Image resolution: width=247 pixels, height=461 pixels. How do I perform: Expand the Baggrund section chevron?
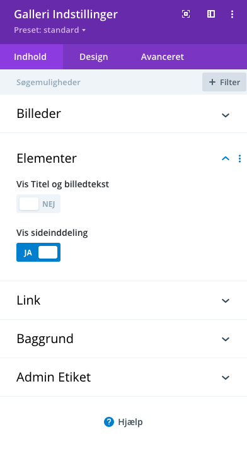[x=226, y=339]
